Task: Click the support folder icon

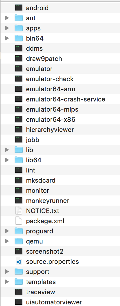Action: coord(19,272)
